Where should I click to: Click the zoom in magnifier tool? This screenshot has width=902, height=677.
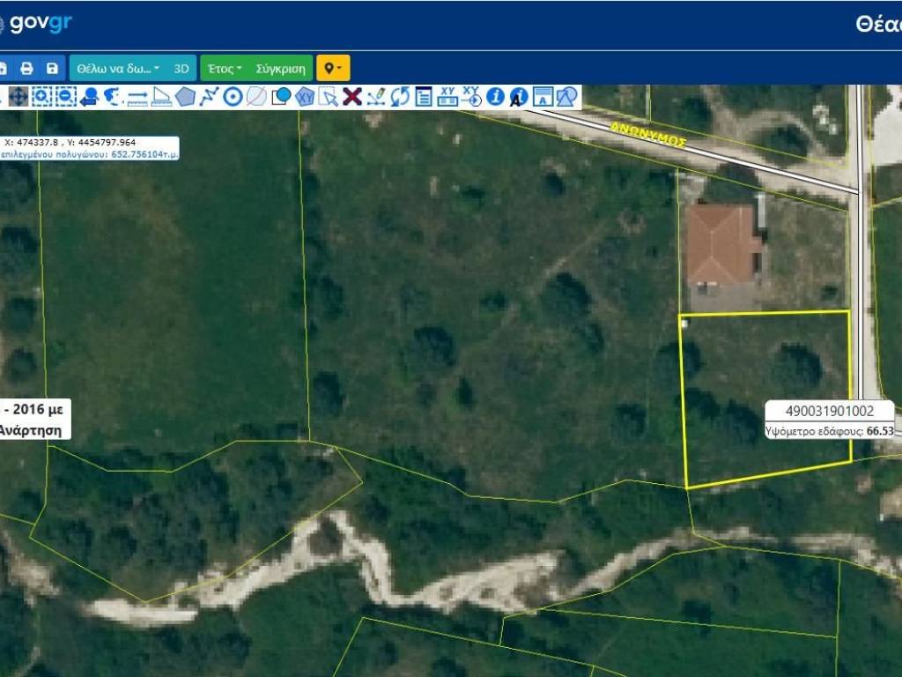click(x=42, y=97)
